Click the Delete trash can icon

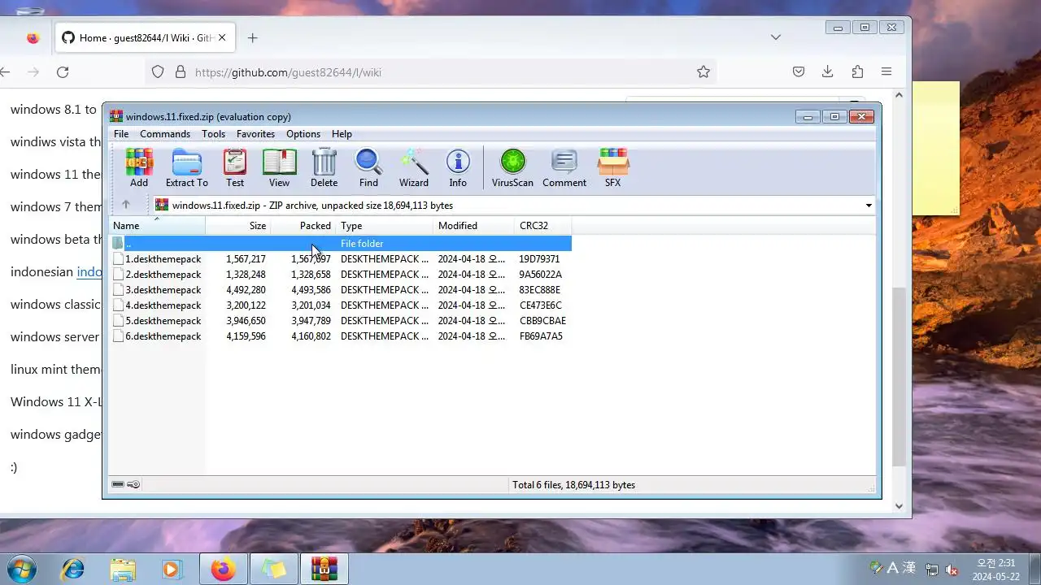pos(324,168)
